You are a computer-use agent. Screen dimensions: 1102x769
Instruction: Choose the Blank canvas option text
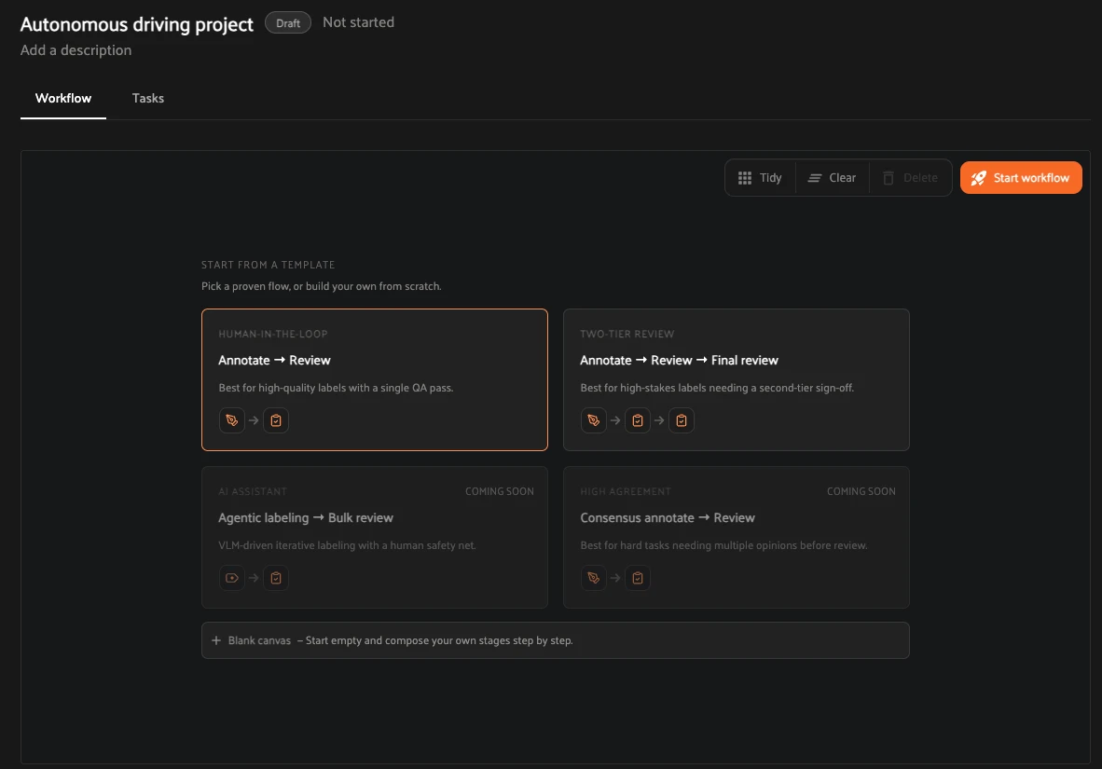coord(259,640)
